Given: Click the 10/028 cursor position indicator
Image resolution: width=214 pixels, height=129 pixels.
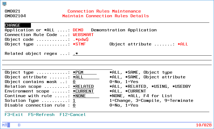Looking at the screenshot, I should tap(204, 125).
